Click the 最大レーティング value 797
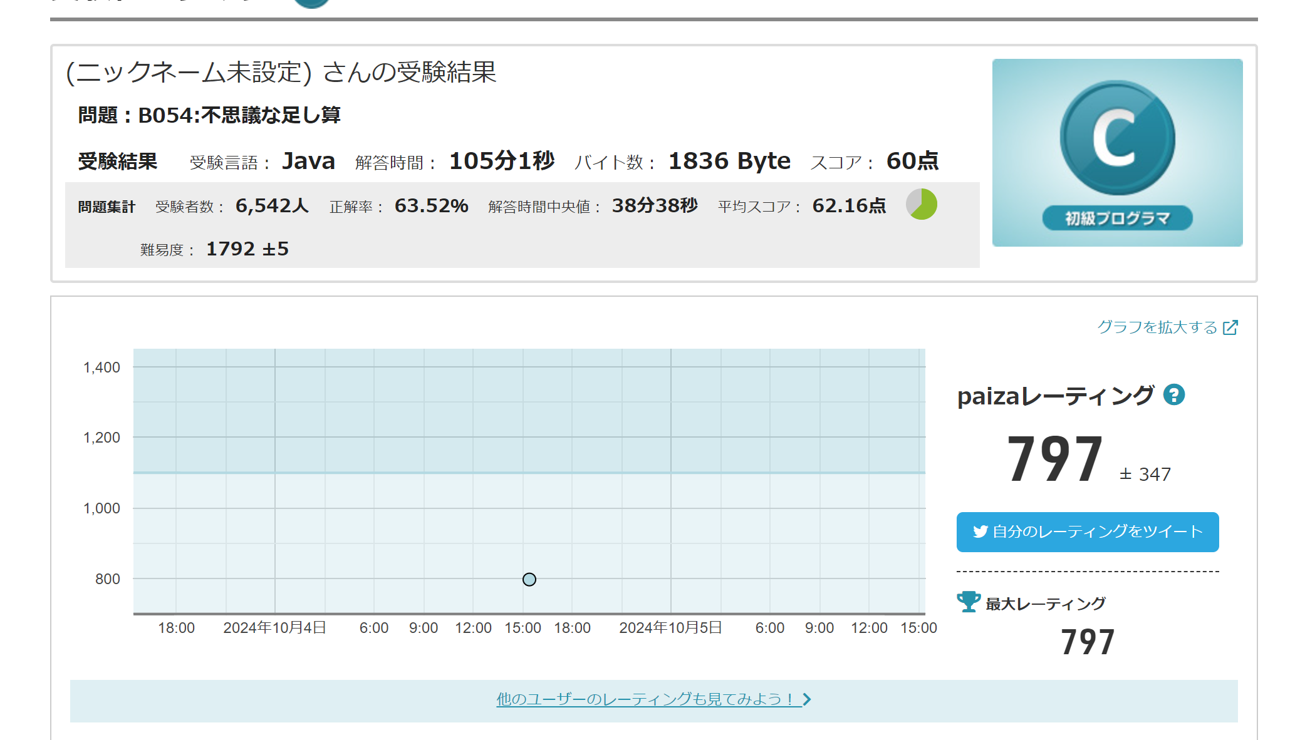Image resolution: width=1300 pixels, height=740 pixels. 1088,642
